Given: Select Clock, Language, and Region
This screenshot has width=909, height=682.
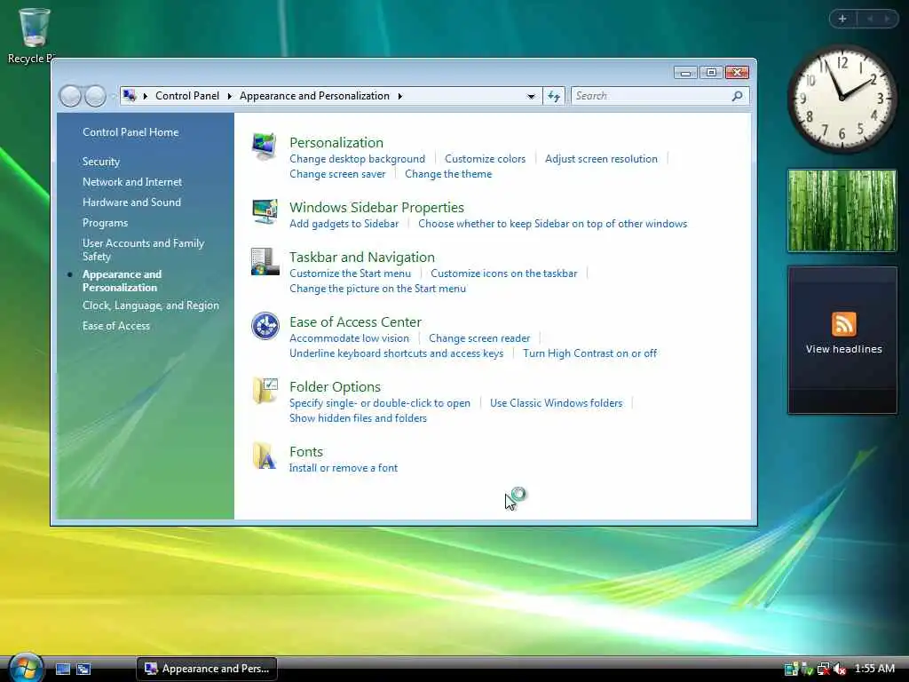Looking at the screenshot, I should pyautogui.click(x=151, y=305).
